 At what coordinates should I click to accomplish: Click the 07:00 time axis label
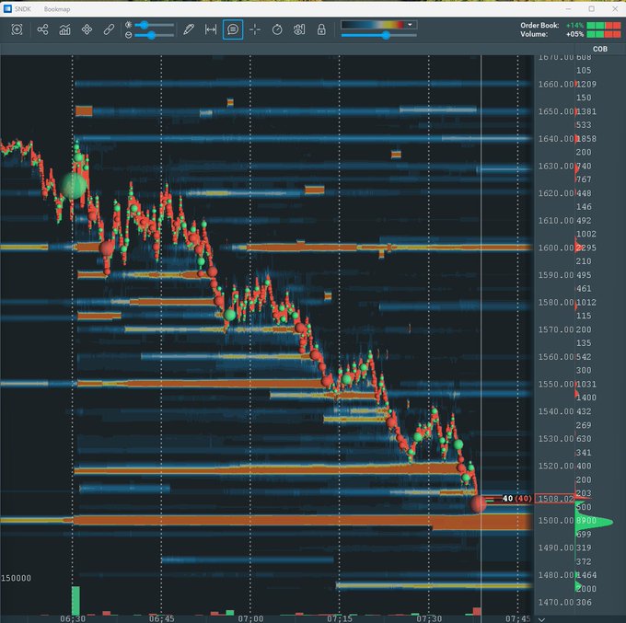pos(250,618)
